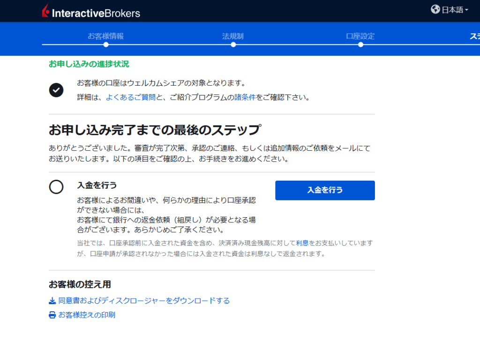Click the お客様情報 progress dot
The height and width of the screenshot is (351, 480).
pos(106,44)
